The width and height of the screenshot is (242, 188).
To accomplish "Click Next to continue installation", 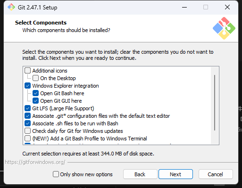I will 175,174.
